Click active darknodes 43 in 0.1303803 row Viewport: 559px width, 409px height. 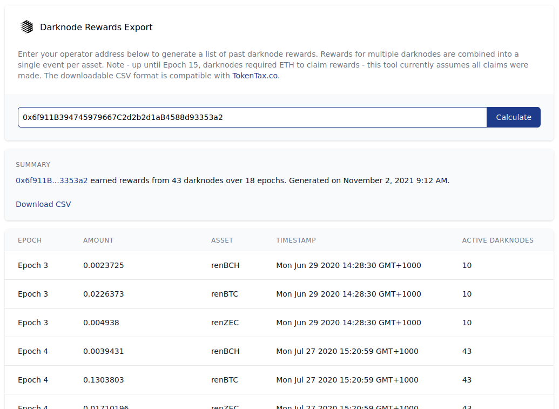(x=467, y=380)
